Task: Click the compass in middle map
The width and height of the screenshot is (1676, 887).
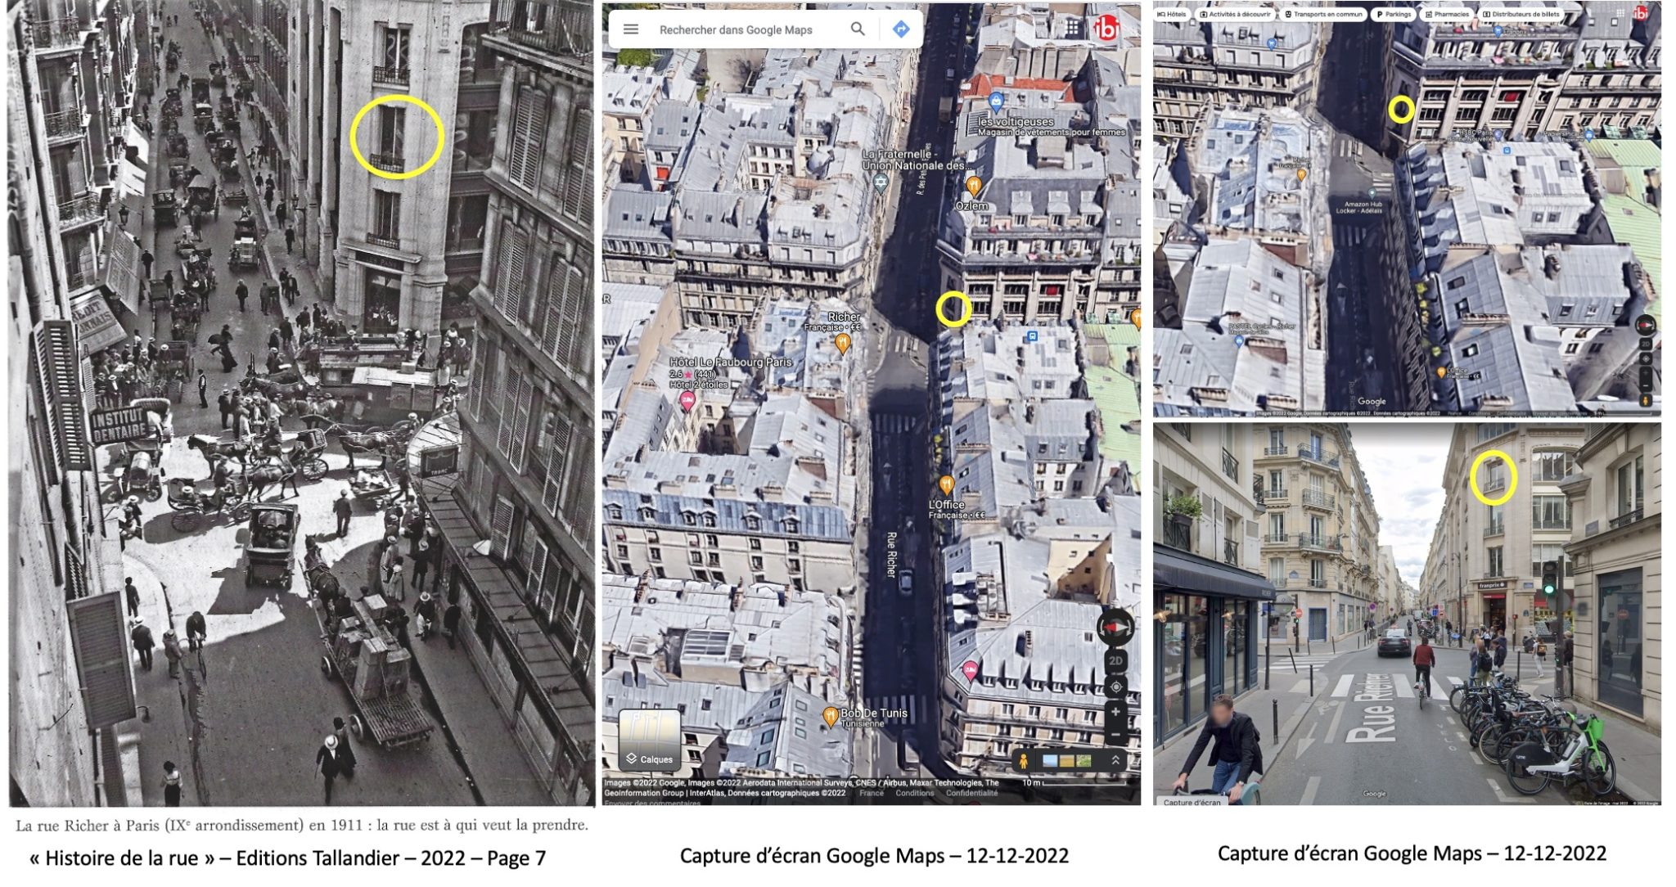Action: [1116, 628]
